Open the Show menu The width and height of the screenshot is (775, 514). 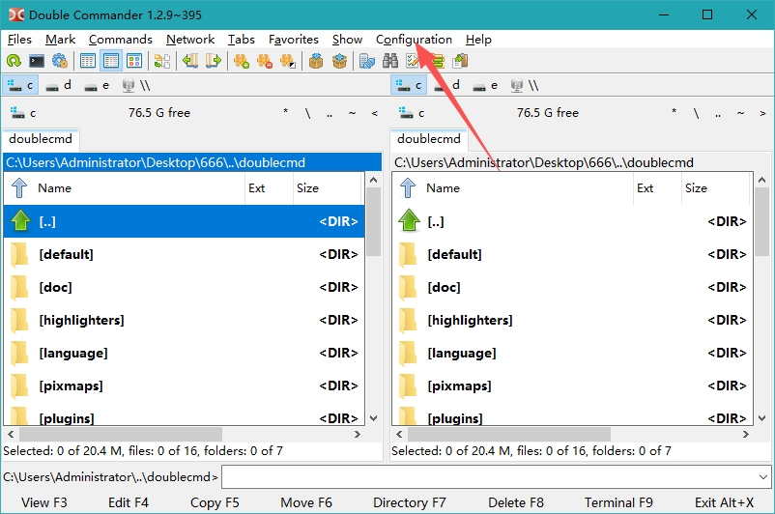(x=347, y=40)
